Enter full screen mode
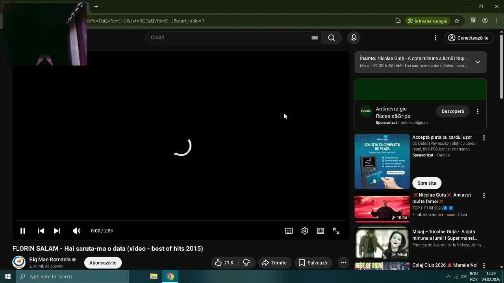The image size is (504, 283). pos(336,231)
